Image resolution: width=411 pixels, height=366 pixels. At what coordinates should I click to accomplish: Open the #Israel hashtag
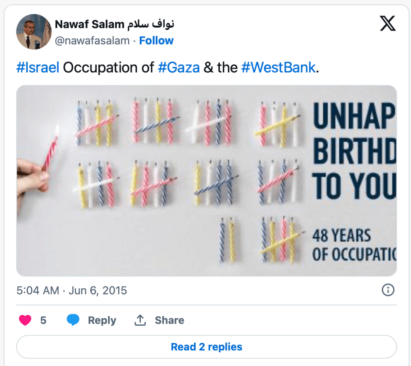tap(38, 67)
